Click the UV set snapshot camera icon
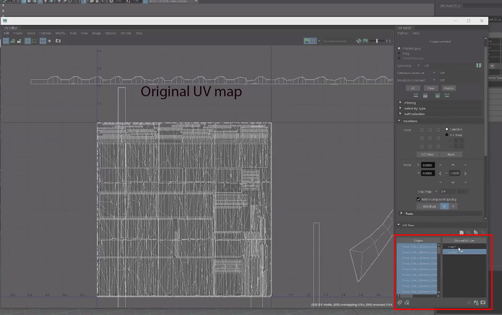502x315 pixels. click(x=483, y=303)
